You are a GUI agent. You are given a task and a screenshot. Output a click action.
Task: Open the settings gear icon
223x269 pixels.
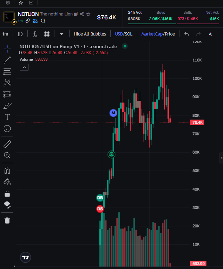(8, 2)
